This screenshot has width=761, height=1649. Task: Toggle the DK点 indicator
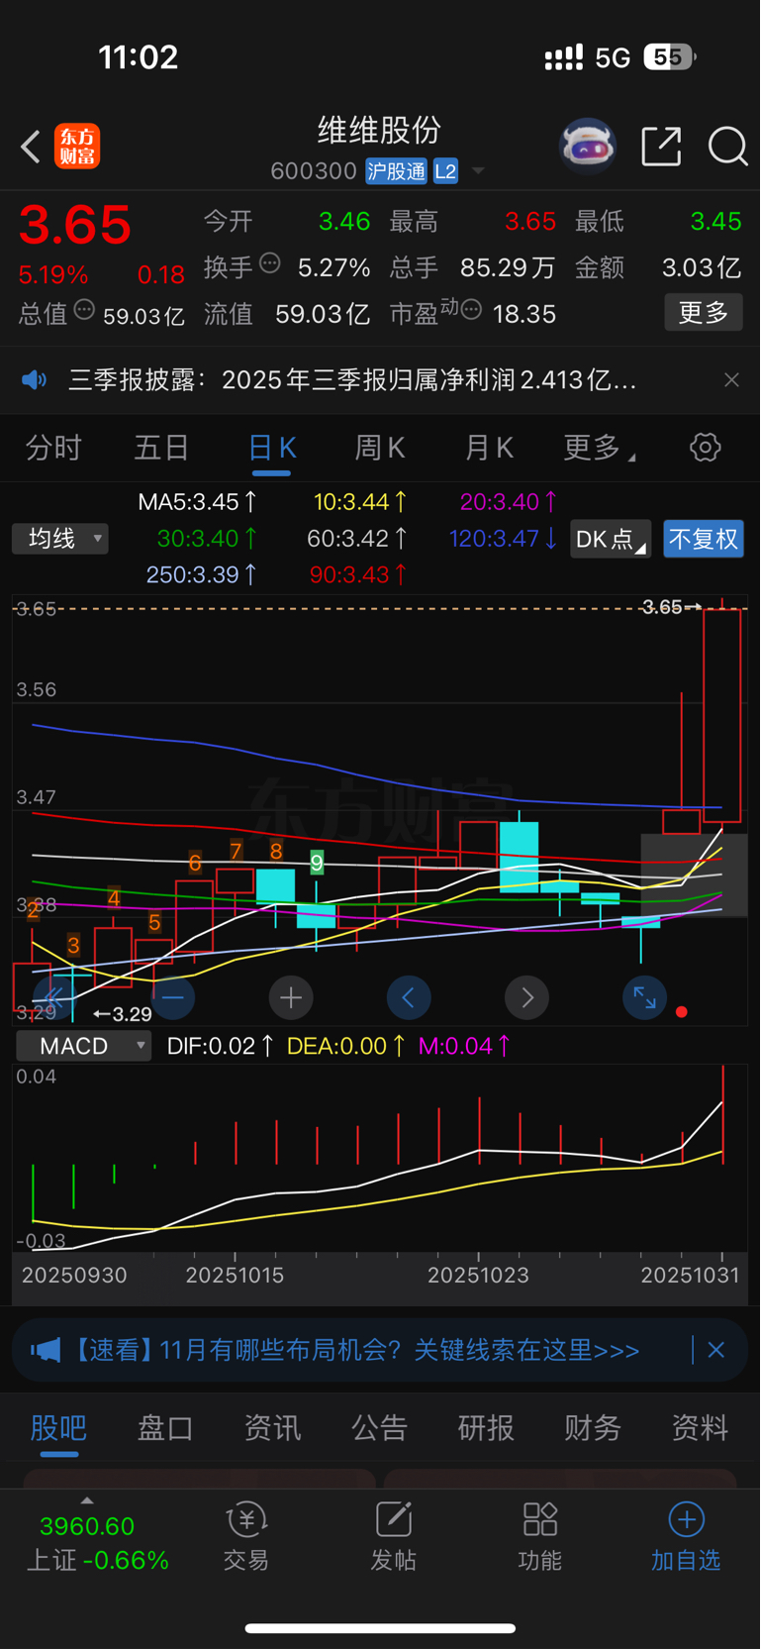(611, 539)
